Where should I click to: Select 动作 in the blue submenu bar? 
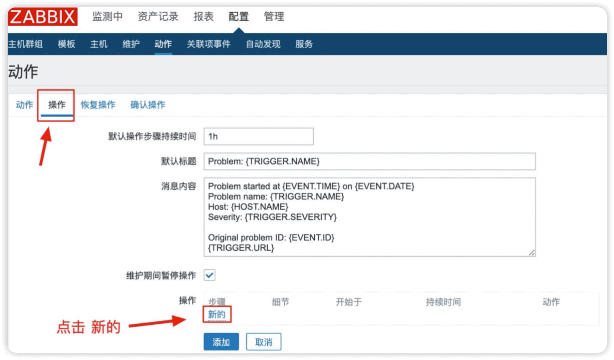click(x=163, y=44)
